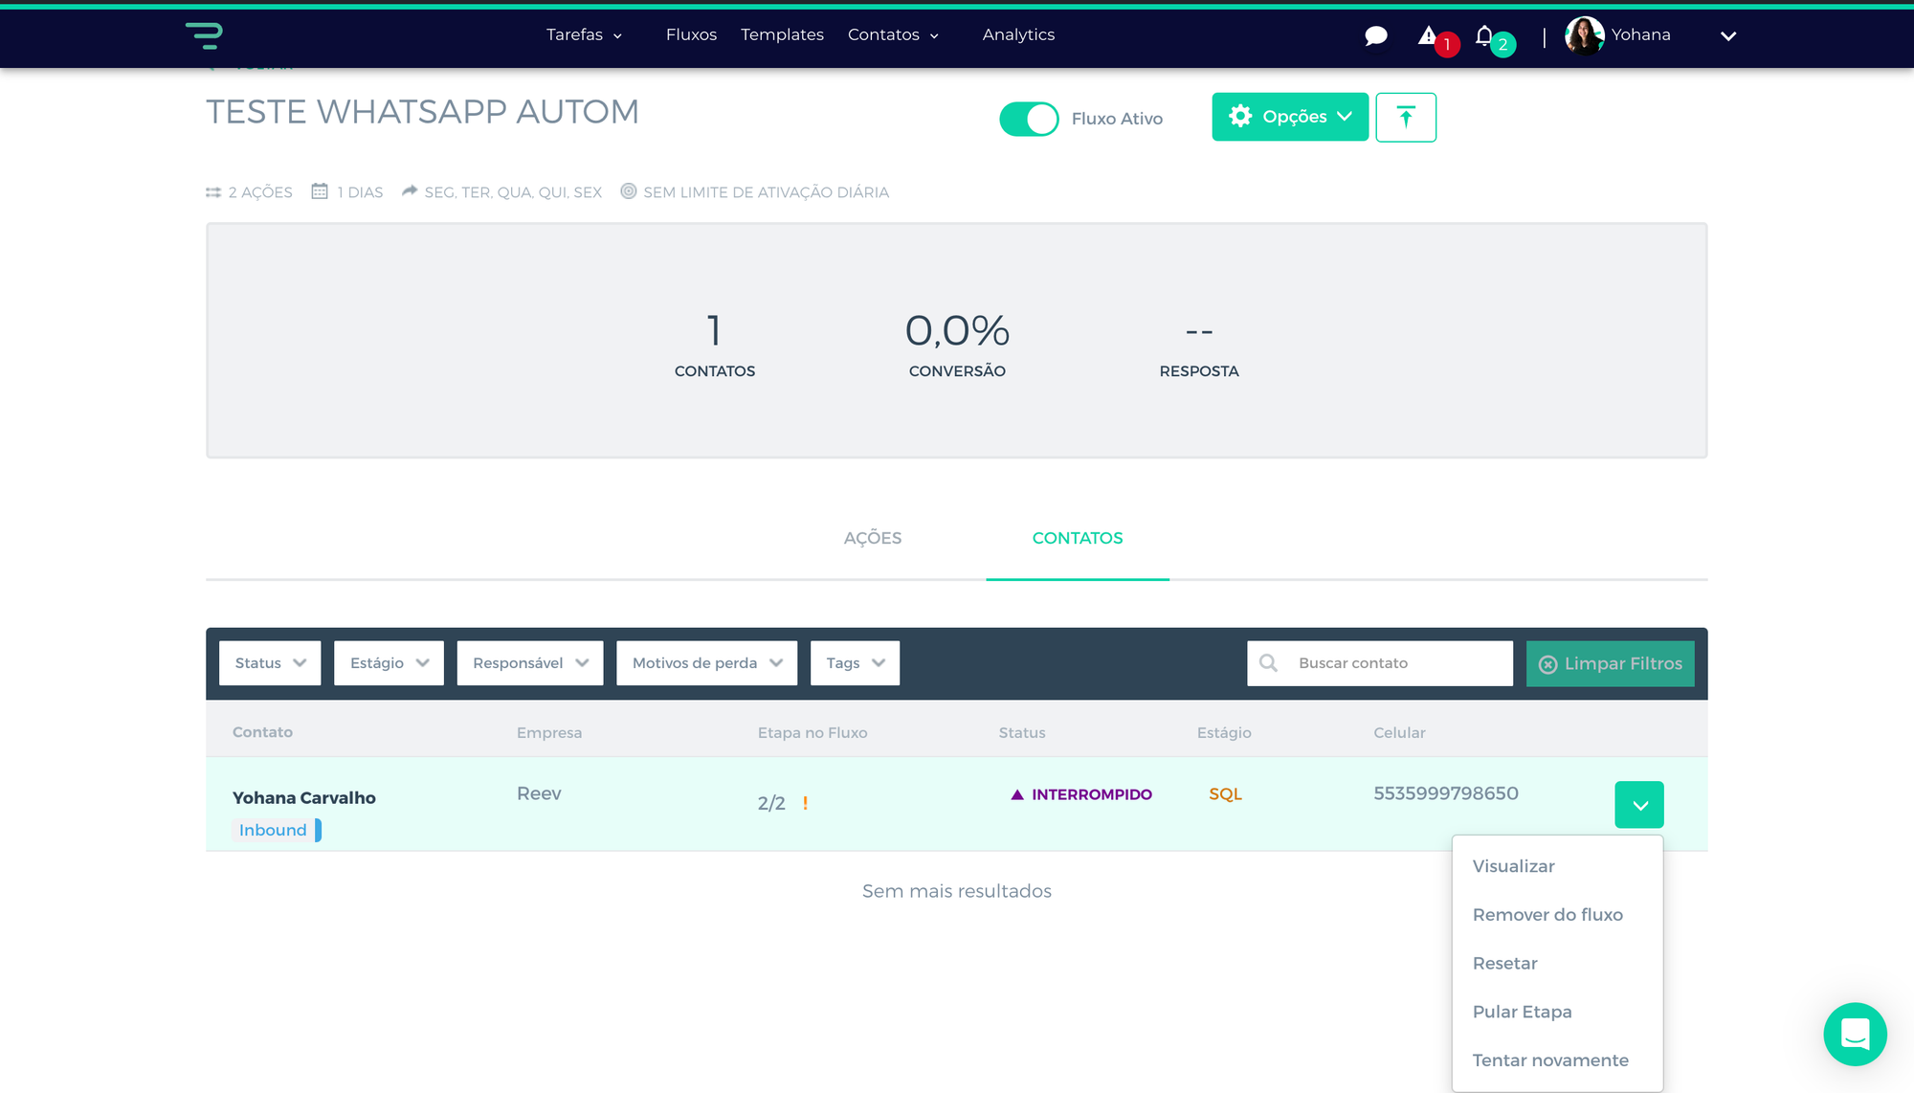This screenshot has height=1093, width=1914.
Task: Expand the Status filter dropdown
Action: tap(270, 663)
